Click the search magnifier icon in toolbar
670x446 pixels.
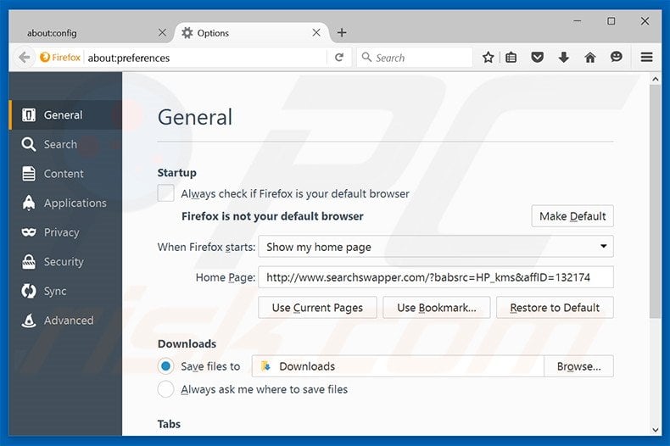click(x=366, y=57)
